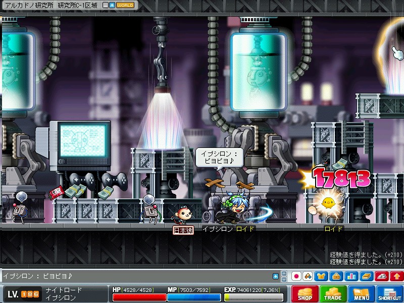Open the WORLD map button
This screenshot has height=303, width=404.
point(125,5)
